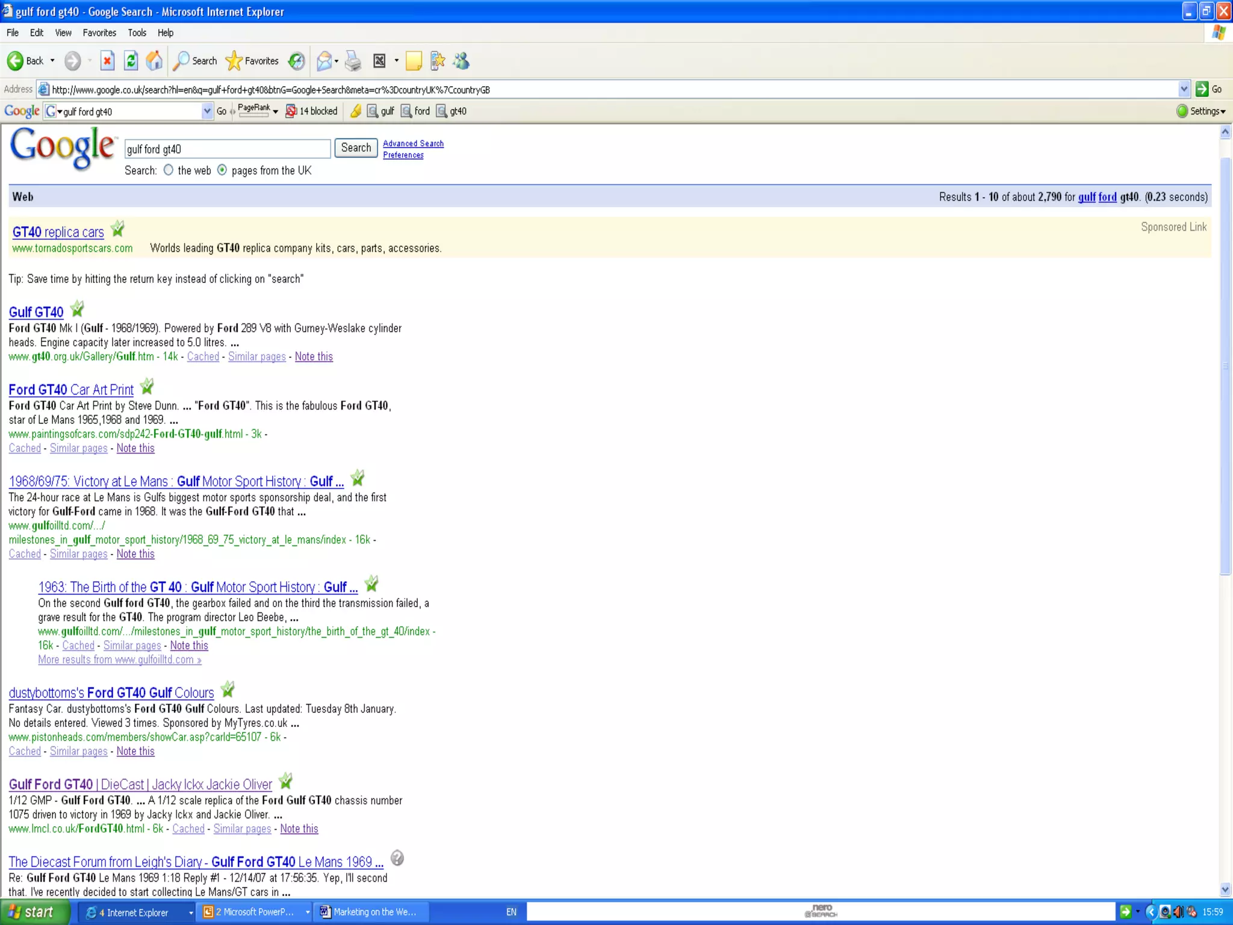Open the Mail toolbar icon
This screenshot has height=925, width=1233.
click(324, 61)
